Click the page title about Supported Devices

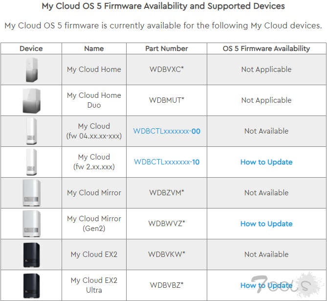pyautogui.click(x=163, y=7)
